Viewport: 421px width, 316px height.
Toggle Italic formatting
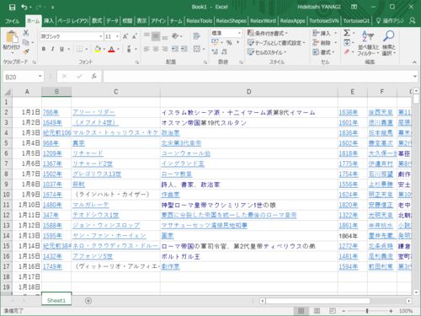[x=52, y=49]
